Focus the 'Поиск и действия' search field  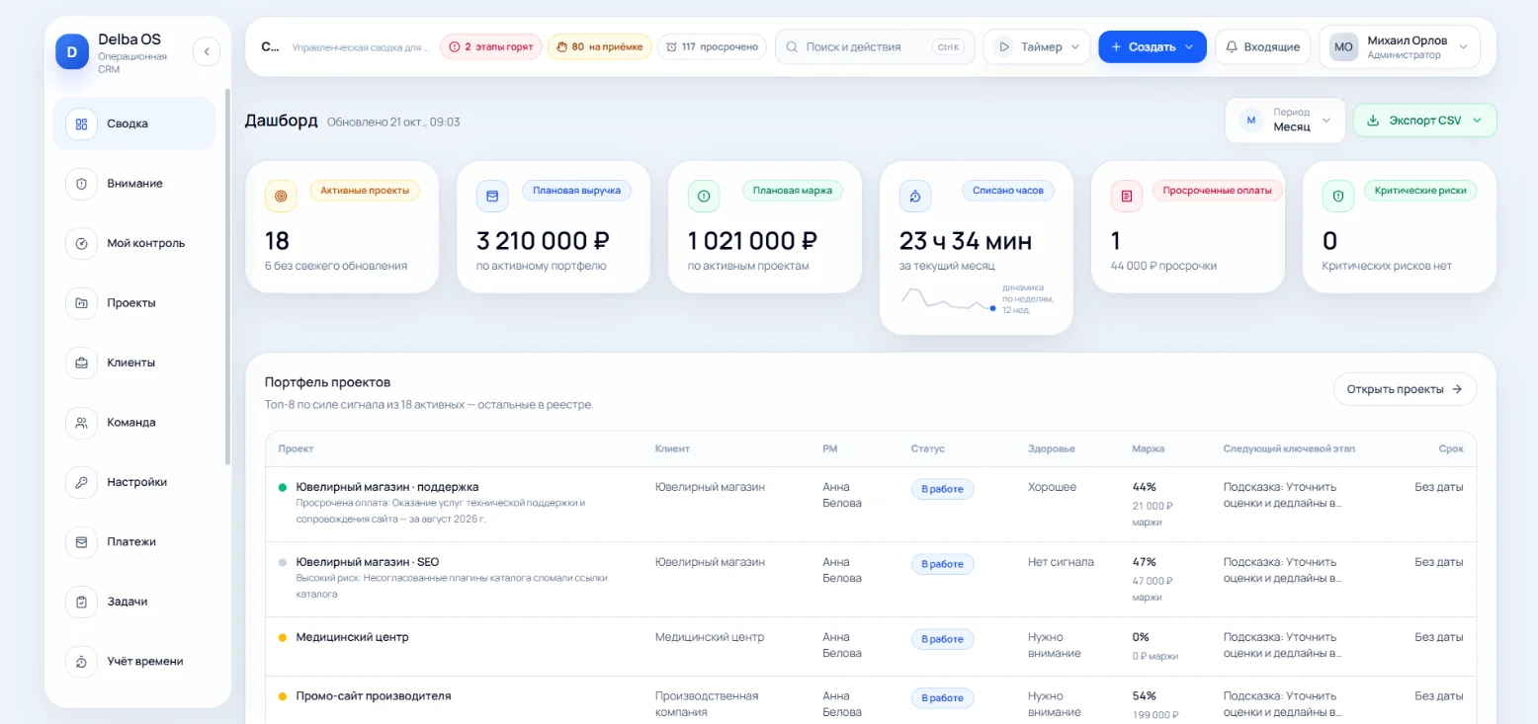pos(875,46)
